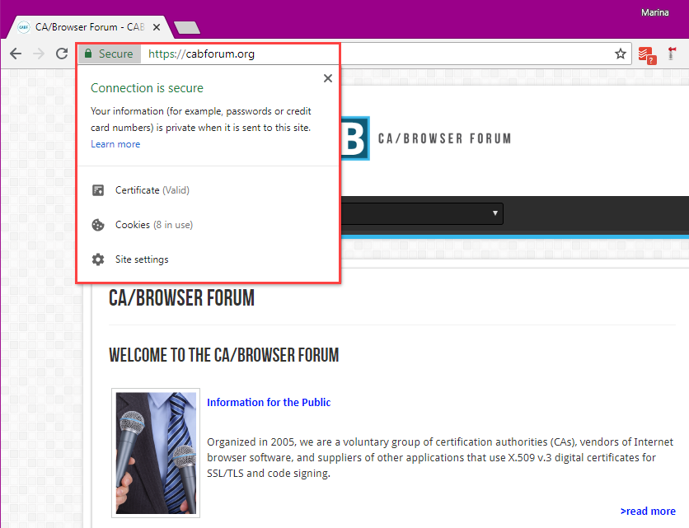
Task: Open Information for the Public link
Action: click(x=269, y=402)
